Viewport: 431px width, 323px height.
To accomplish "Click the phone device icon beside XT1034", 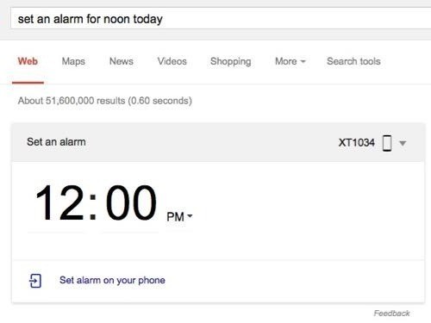I will 387,143.
